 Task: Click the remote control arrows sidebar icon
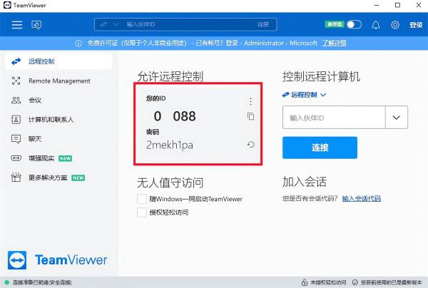[x=16, y=61]
